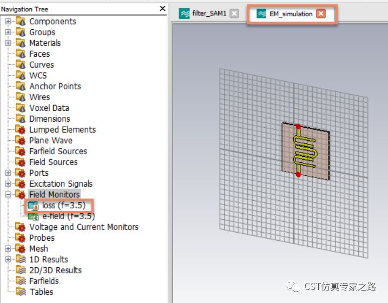Viewport: 388px width, 303px height.
Task: Click the Field Sources gear-folder icon
Action: click(x=21, y=162)
